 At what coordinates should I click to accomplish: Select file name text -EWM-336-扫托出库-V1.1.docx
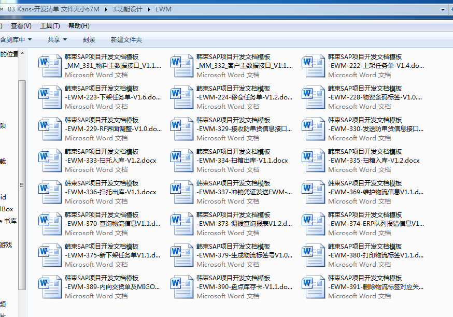point(110,192)
